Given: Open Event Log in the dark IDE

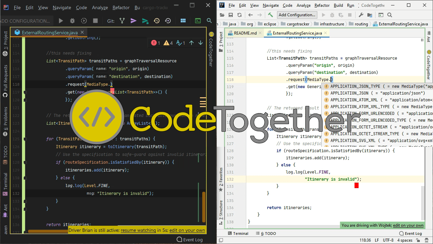Looking at the screenshot, I should (189, 240).
